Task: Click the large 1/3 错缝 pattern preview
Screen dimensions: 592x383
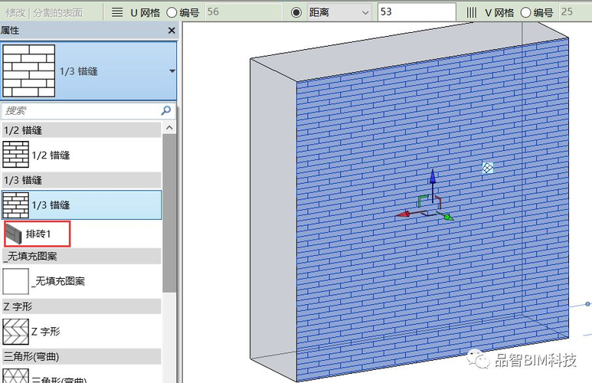Action: [x=29, y=71]
